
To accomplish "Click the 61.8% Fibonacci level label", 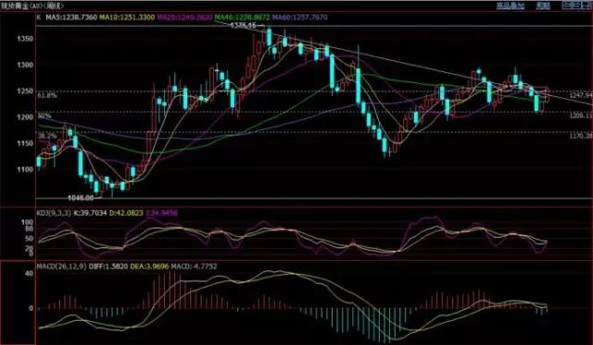I will coord(47,95).
